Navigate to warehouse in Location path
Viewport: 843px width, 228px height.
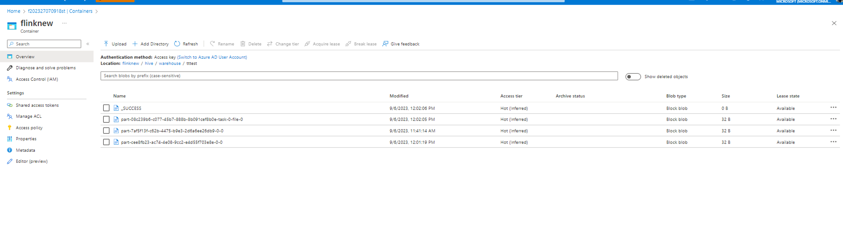coord(169,63)
